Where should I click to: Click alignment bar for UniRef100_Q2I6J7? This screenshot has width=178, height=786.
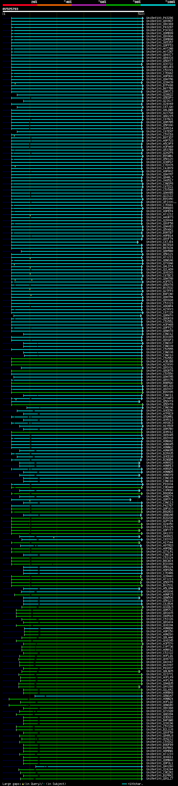click(83, 101)
